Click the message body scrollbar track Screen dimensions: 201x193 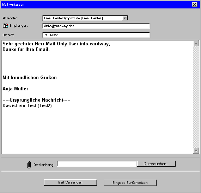[196, 97]
